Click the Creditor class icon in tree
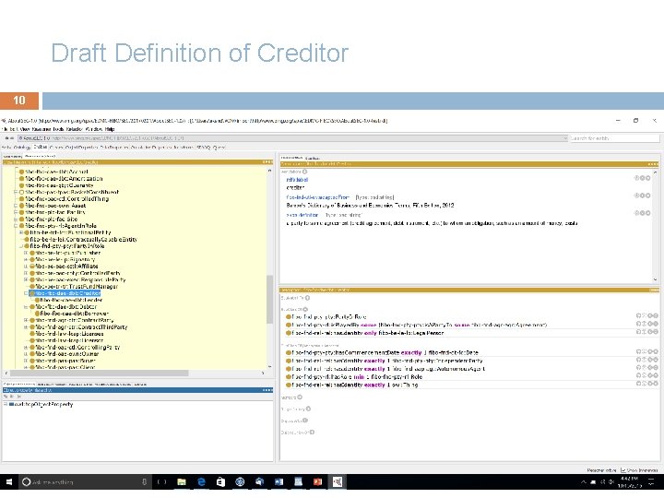 31,293
